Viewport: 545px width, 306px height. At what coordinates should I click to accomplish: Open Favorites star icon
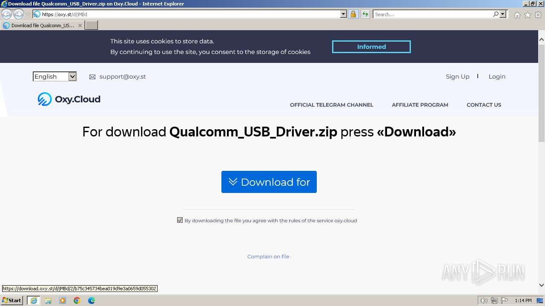528,15
